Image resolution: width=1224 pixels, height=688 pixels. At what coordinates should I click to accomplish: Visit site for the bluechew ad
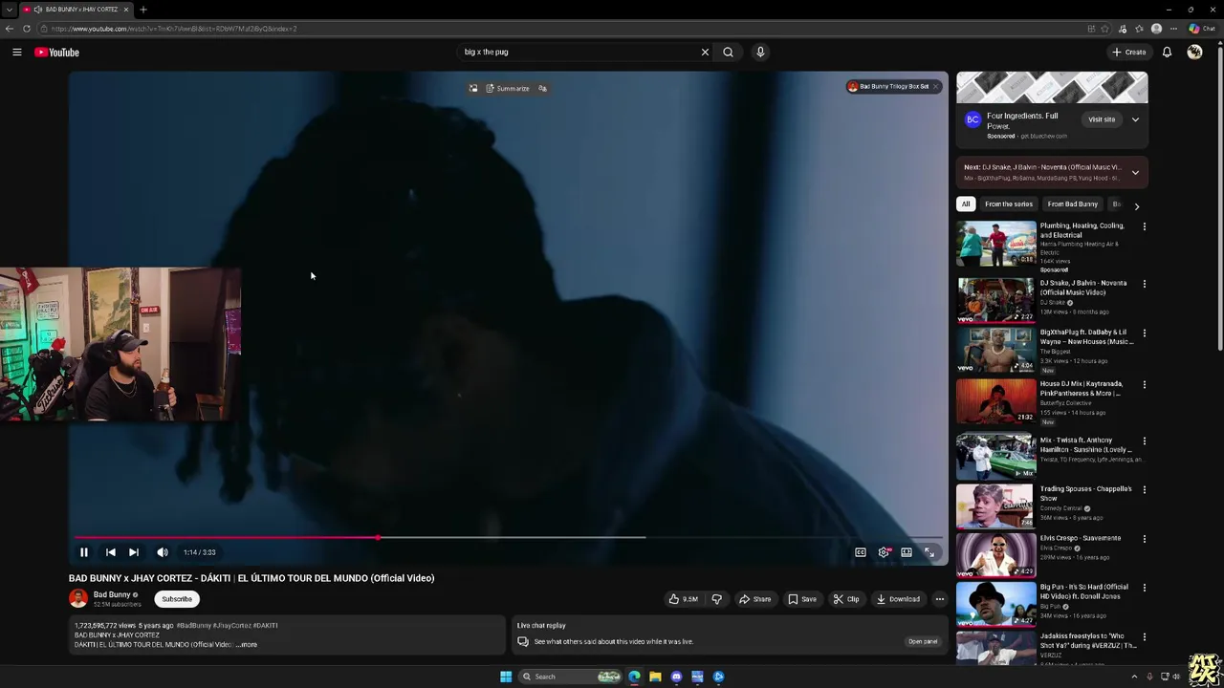point(1101,119)
